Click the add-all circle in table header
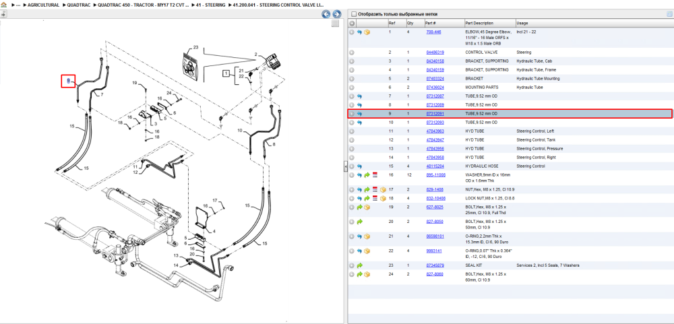This screenshot has width=674, height=324. 352,23
